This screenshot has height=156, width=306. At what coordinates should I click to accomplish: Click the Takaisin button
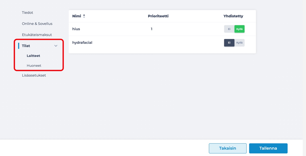coord(228,148)
